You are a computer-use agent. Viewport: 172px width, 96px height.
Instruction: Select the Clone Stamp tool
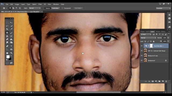pos(7,36)
